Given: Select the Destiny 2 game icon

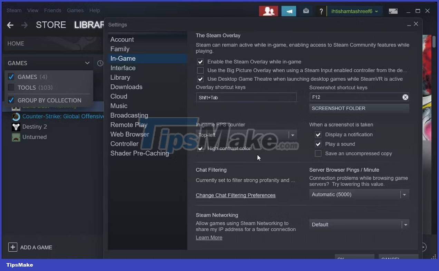Looking at the screenshot, I should [16, 127].
